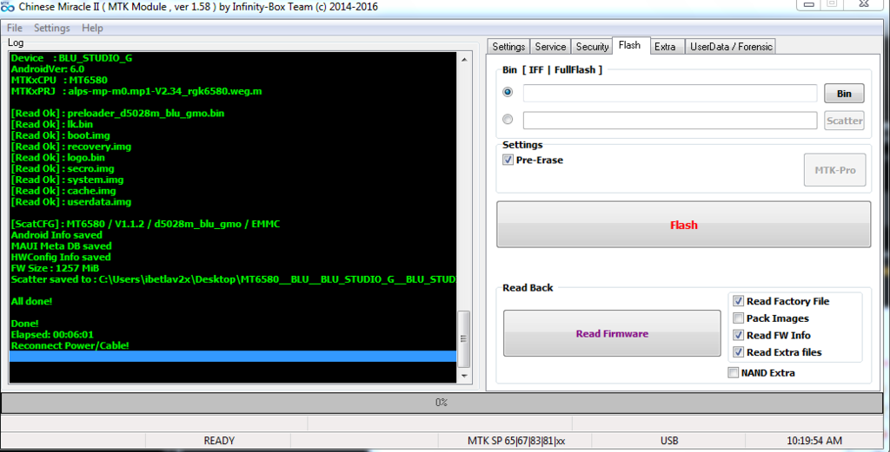The image size is (890, 452).
Task: Enable the NAND Extra checkbox
Action: pyautogui.click(x=734, y=373)
